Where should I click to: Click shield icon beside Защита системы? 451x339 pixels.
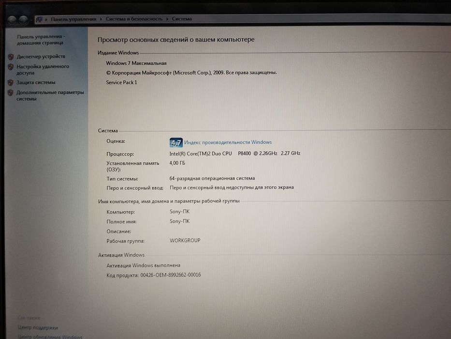10,83
